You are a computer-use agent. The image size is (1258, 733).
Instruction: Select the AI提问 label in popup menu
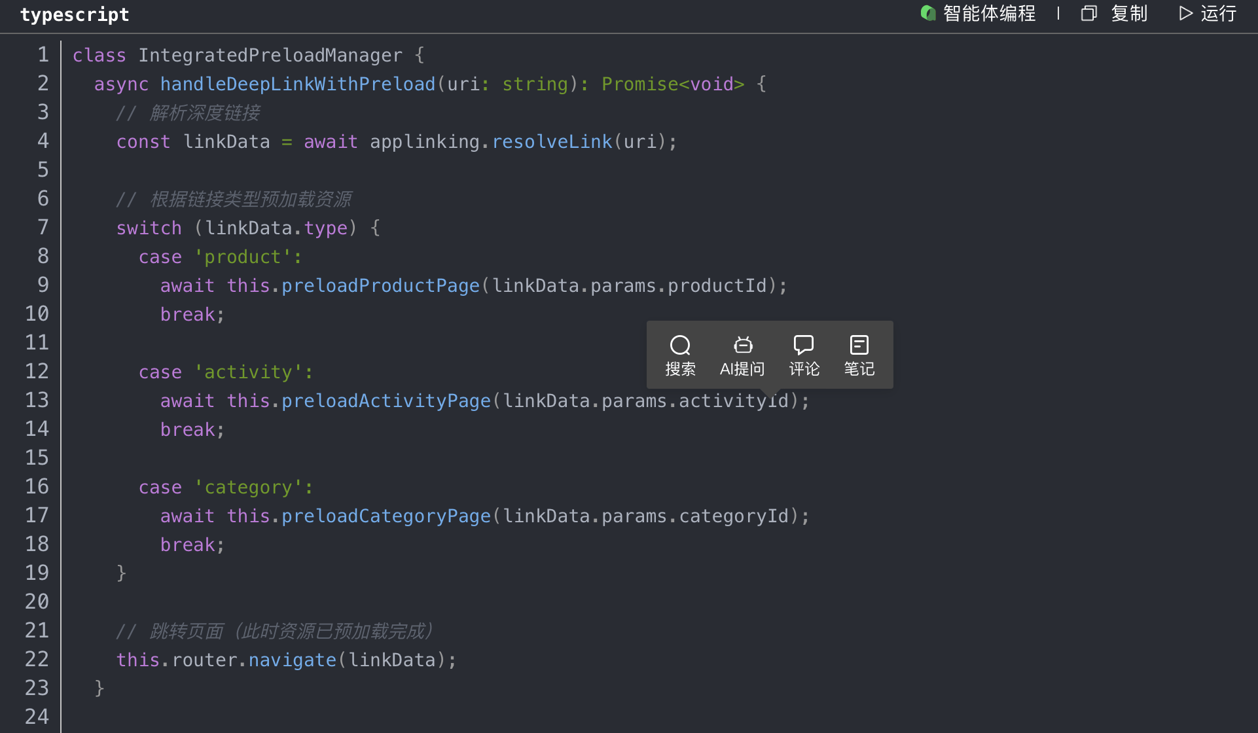(742, 369)
